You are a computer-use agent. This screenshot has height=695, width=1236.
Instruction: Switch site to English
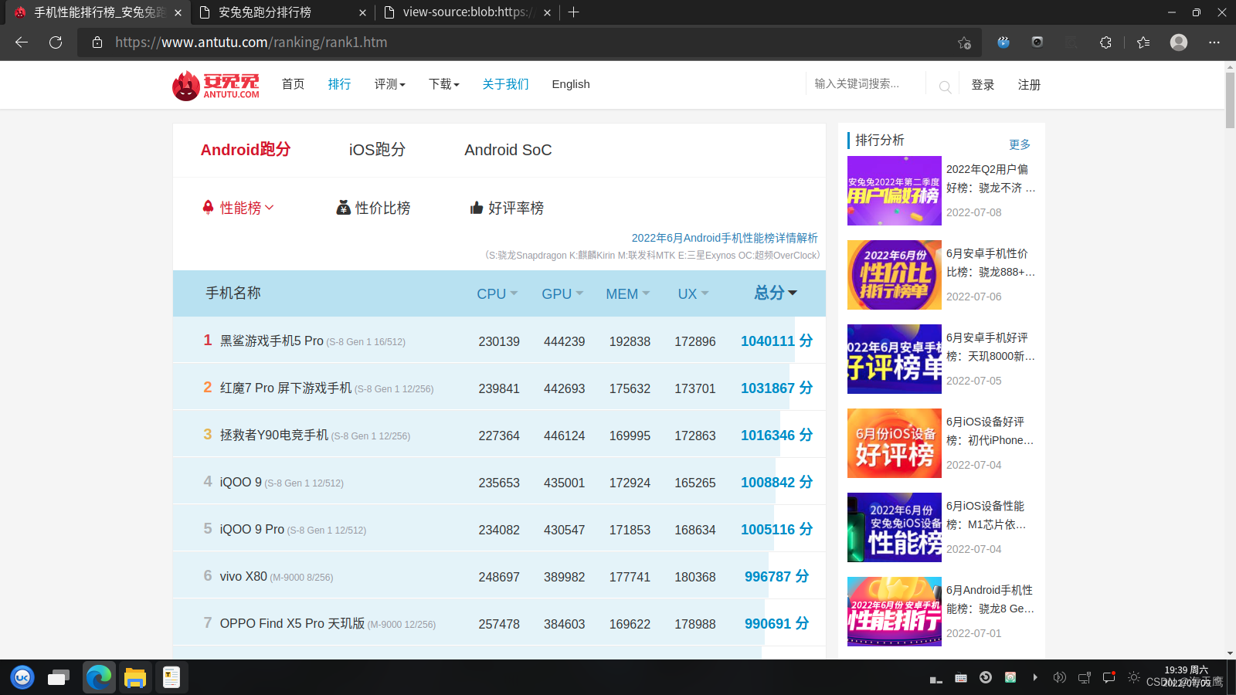pos(571,84)
